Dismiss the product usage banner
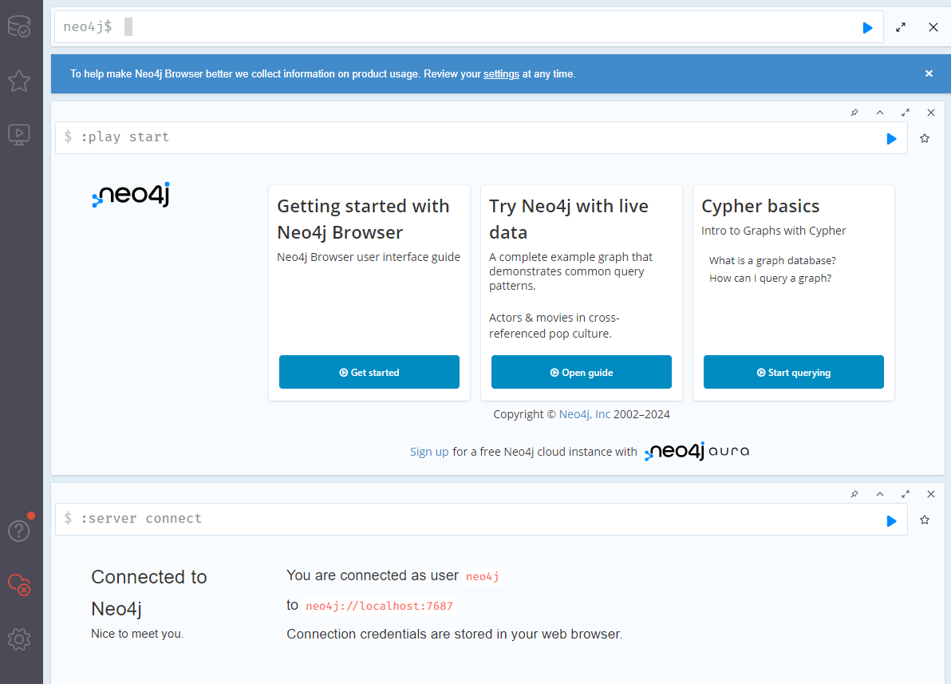Image resolution: width=951 pixels, height=684 pixels. click(x=929, y=73)
